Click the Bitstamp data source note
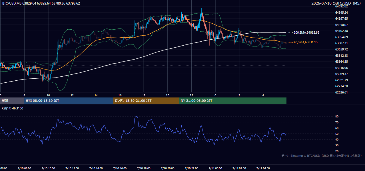This screenshot has width=365, height=171. click(322, 156)
